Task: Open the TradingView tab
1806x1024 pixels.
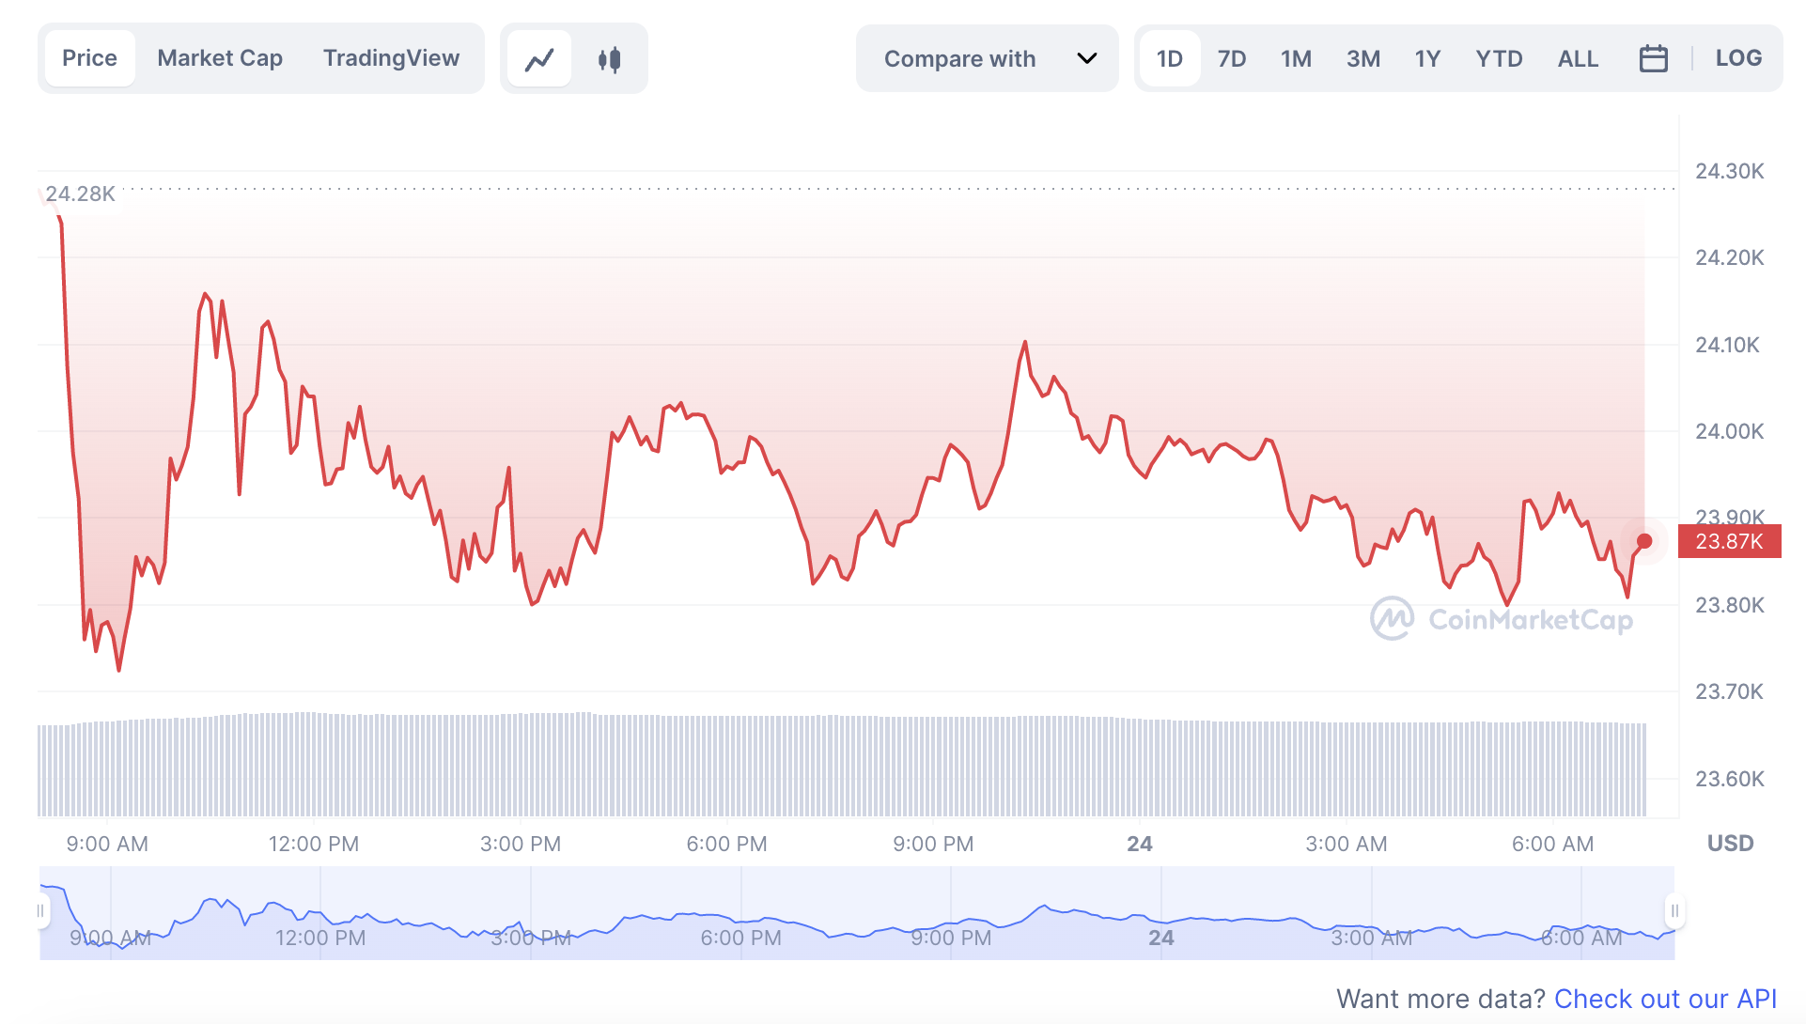Action: coord(391,58)
